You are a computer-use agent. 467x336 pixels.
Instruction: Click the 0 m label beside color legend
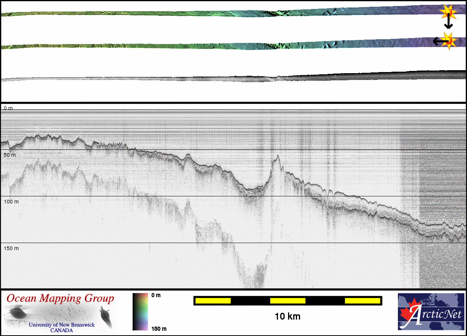[156, 295]
